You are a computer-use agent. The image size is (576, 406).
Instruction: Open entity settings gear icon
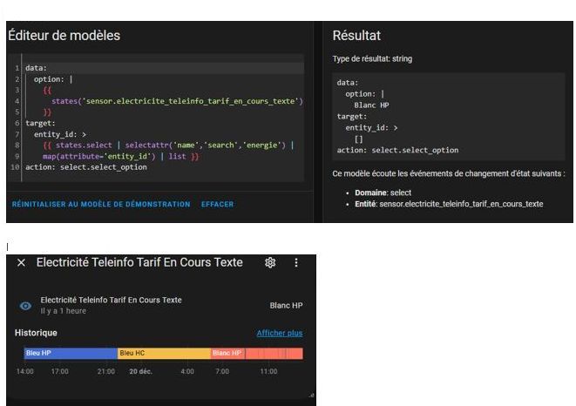click(271, 263)
